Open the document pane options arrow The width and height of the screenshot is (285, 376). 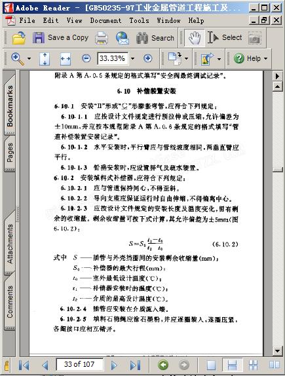(x=278, y=76)
